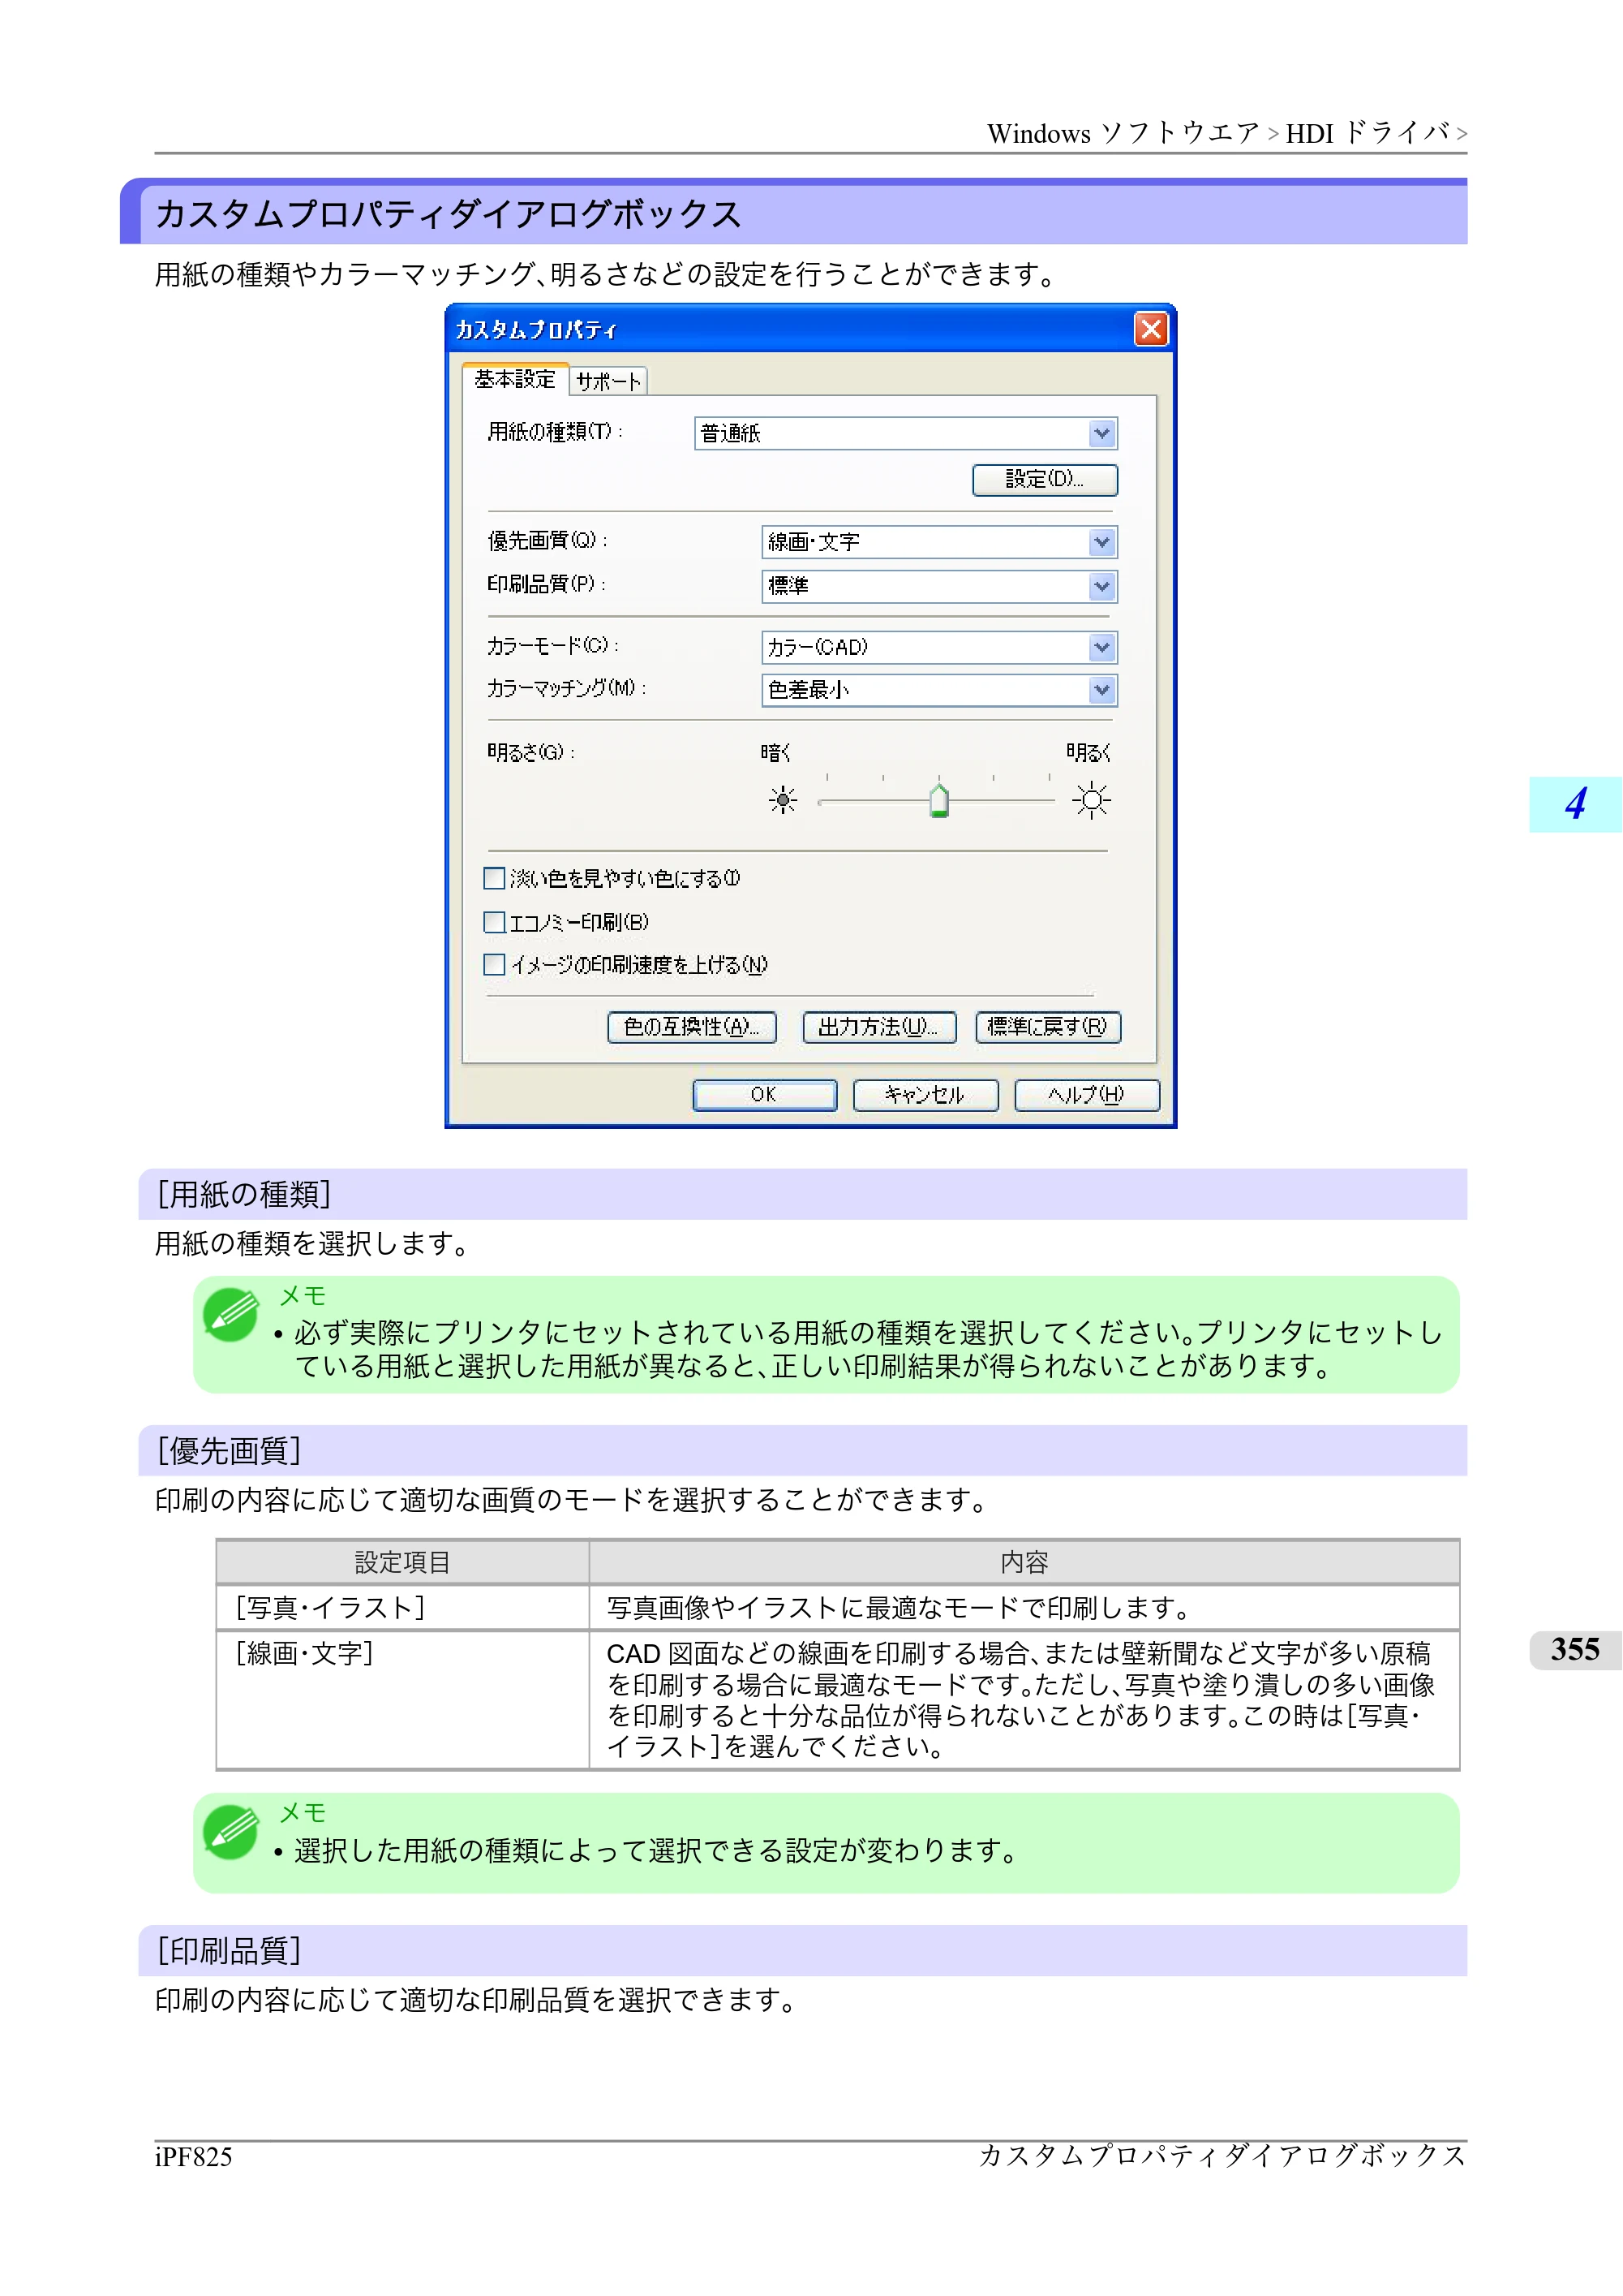
Task: Open the 印刷品質 dropdown showing 標準
Action: coord(938,586)
